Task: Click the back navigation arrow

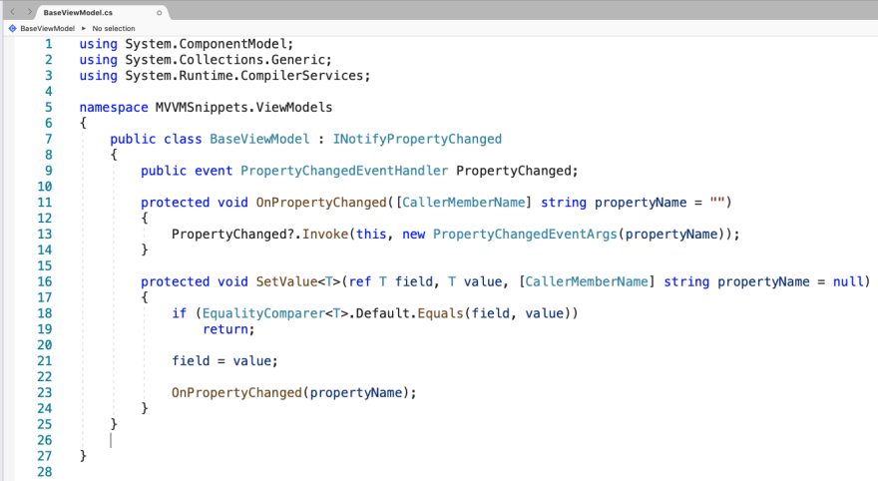Action: [12, 12]
